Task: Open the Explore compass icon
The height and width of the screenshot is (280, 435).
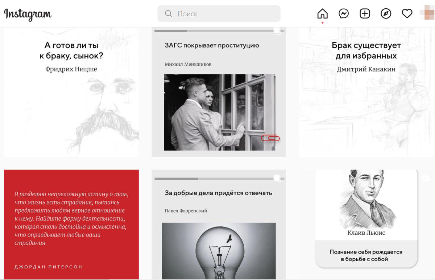Action: tap(386, 14)
